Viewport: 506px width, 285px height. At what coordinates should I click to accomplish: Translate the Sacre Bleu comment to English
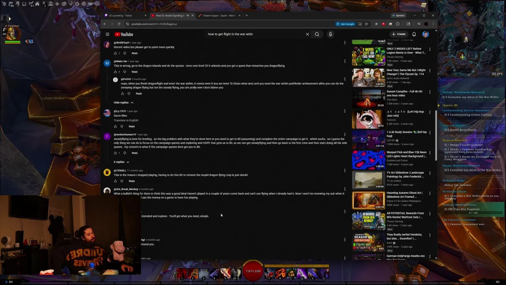(126, 120)
